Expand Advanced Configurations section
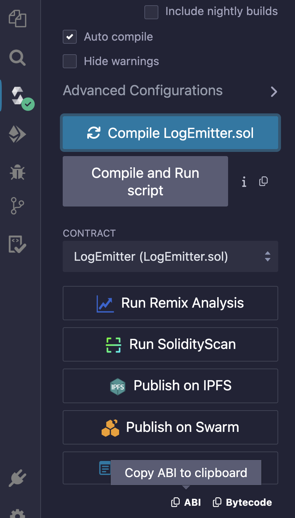 click(x=170, y=91)
